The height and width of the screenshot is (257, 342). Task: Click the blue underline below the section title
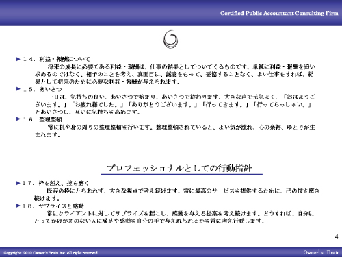click(182, 174)
